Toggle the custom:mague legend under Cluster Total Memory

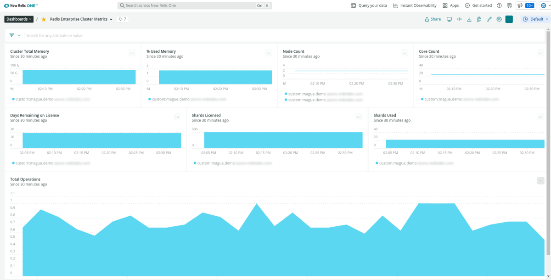tap(51, 99)
